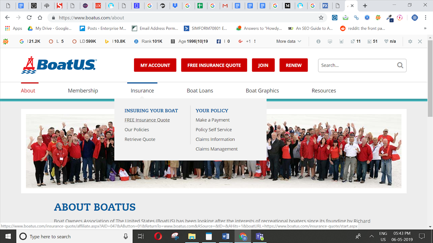Expand the More data dropdown
433x243 pixels.
pyautogui.click(x=288, y=42)
